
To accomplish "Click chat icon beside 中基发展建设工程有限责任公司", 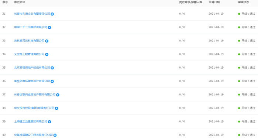I will tap(55, 135).
